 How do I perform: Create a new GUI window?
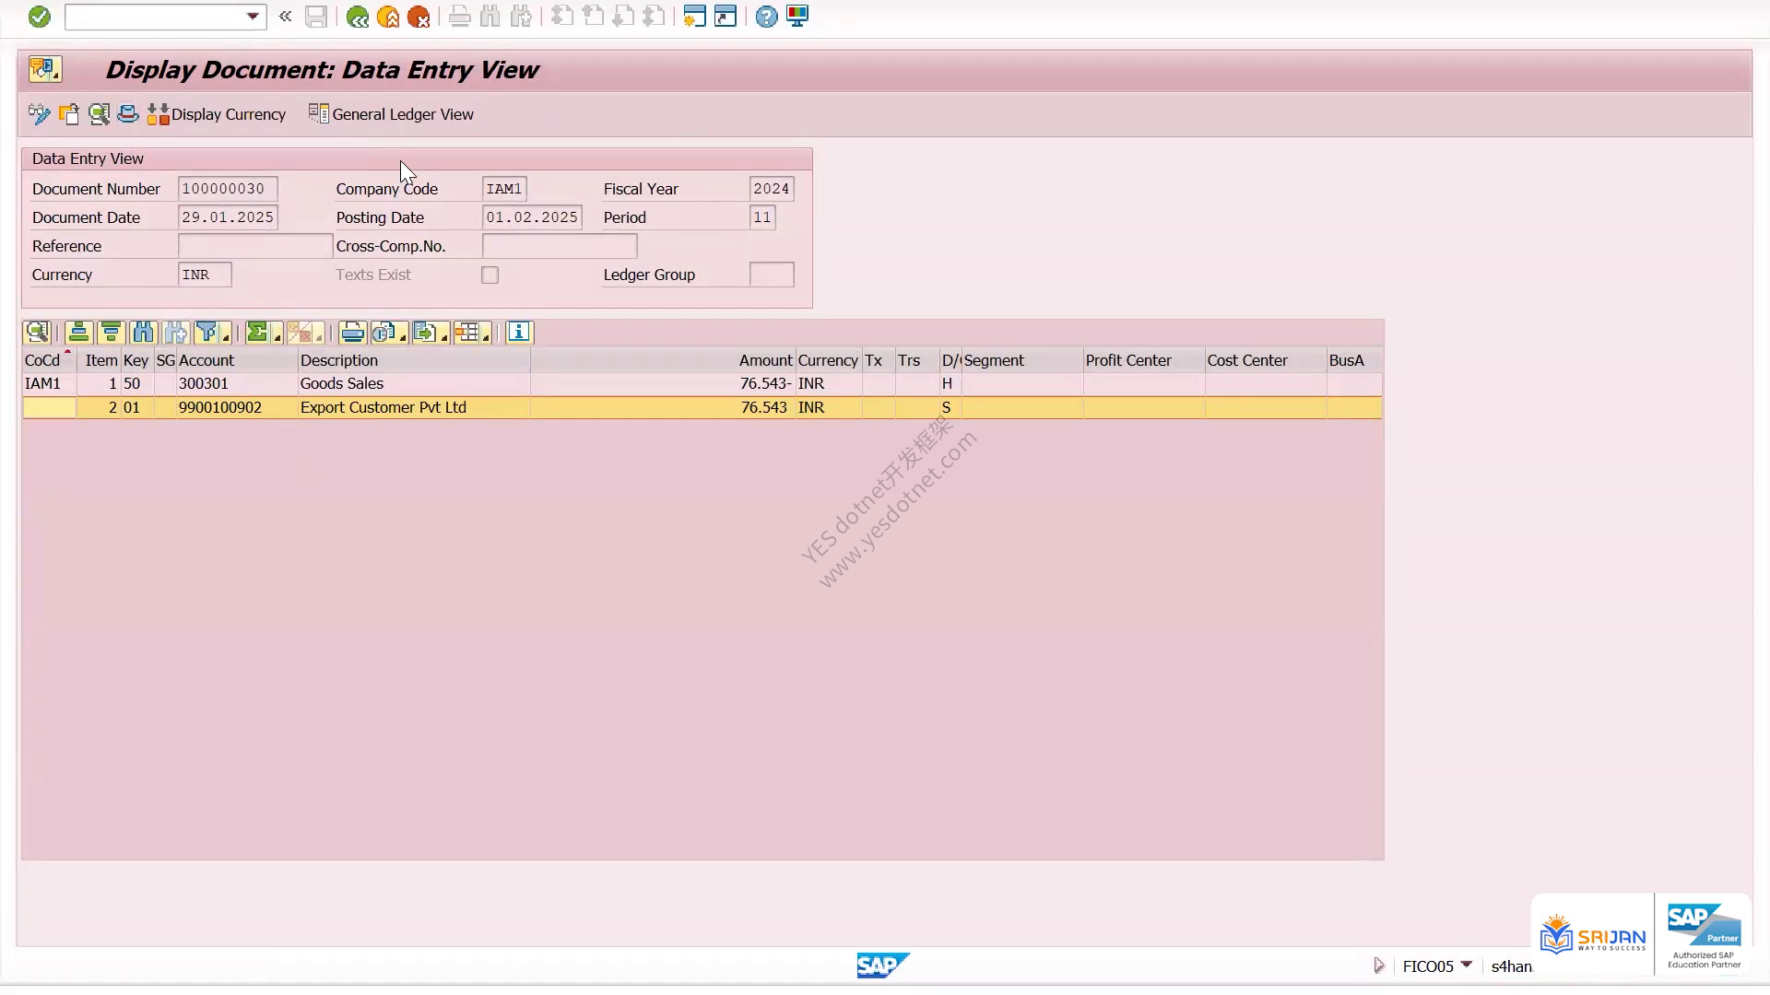pyautogui.click(x=695, y=17)
